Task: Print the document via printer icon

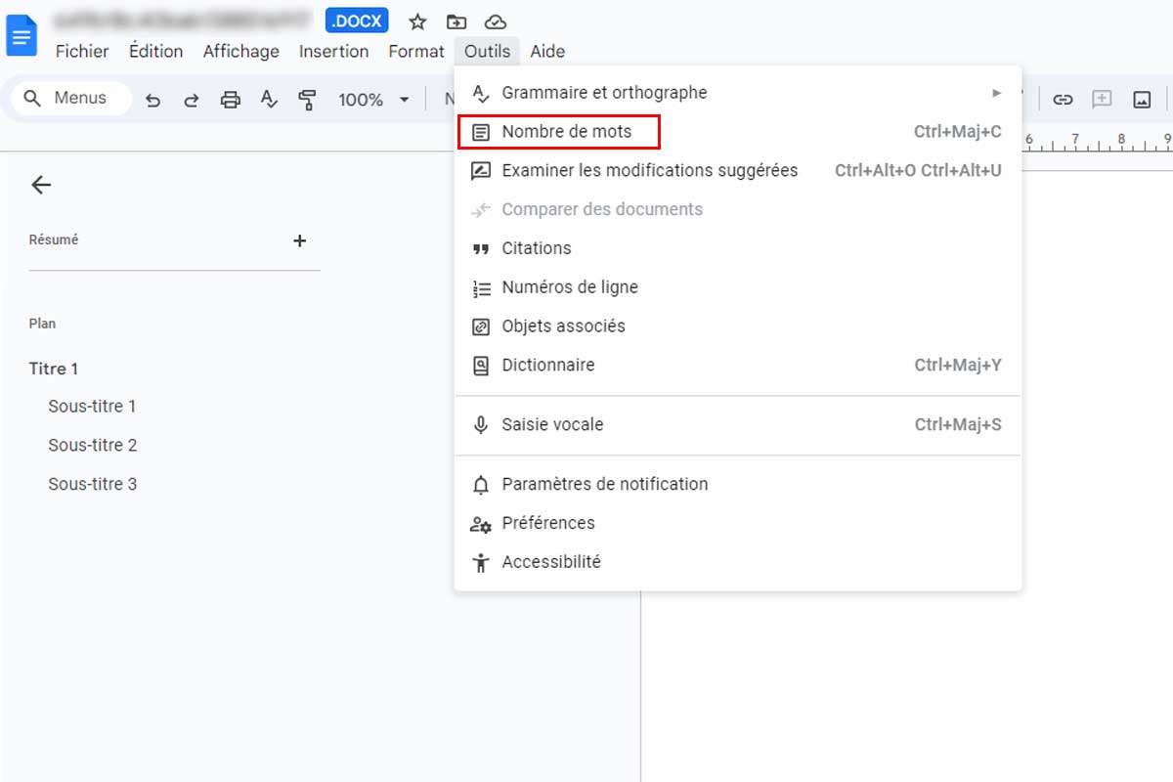Action: 230,100
